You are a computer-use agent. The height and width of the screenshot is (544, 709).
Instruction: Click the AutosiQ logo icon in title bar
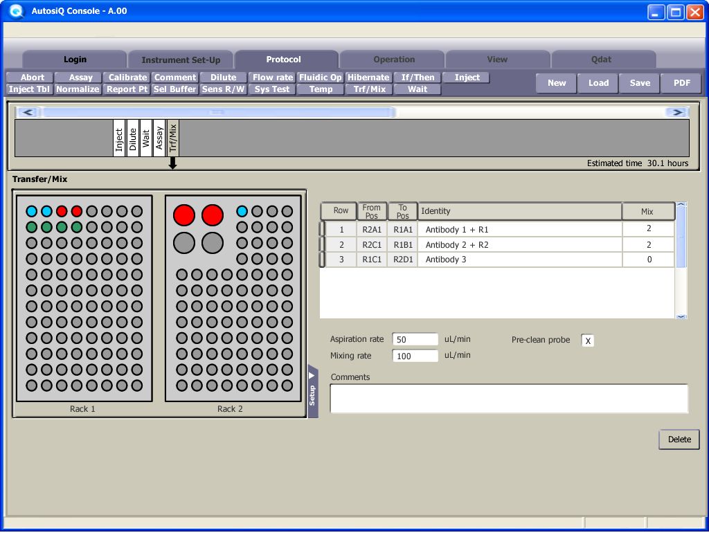[x=15, y=11]
